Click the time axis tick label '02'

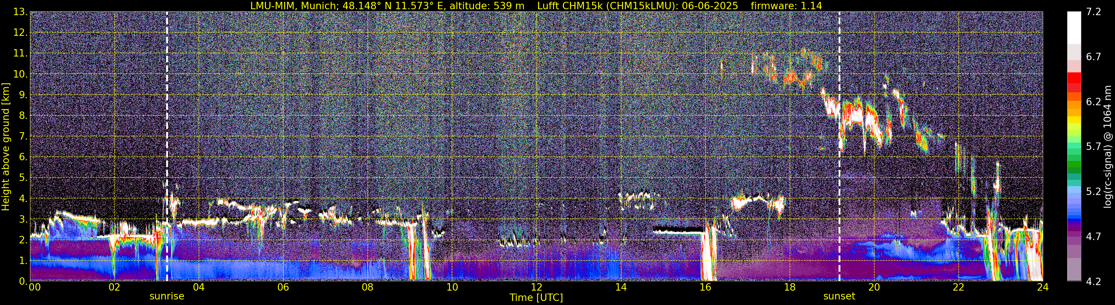point(114,287)
